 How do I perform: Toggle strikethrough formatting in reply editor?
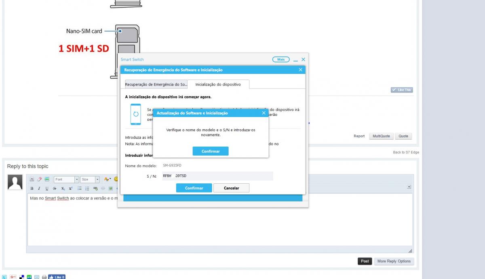click(55, 189)
